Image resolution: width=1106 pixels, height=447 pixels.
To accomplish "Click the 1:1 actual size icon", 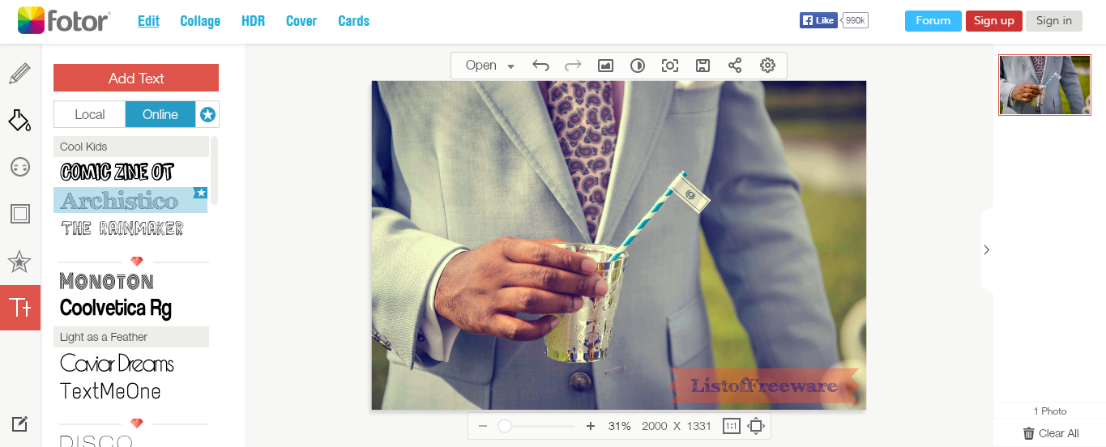I will (732, 426).
